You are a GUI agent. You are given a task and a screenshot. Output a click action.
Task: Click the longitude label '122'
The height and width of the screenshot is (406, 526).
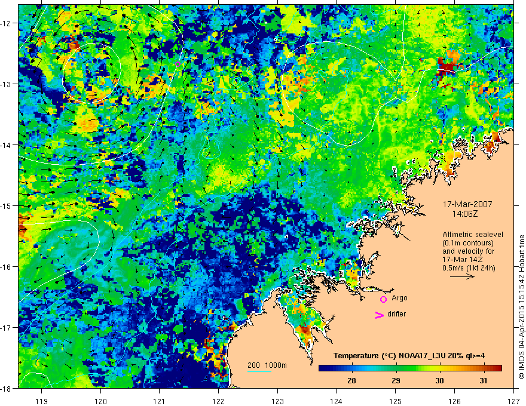point(218,401)
